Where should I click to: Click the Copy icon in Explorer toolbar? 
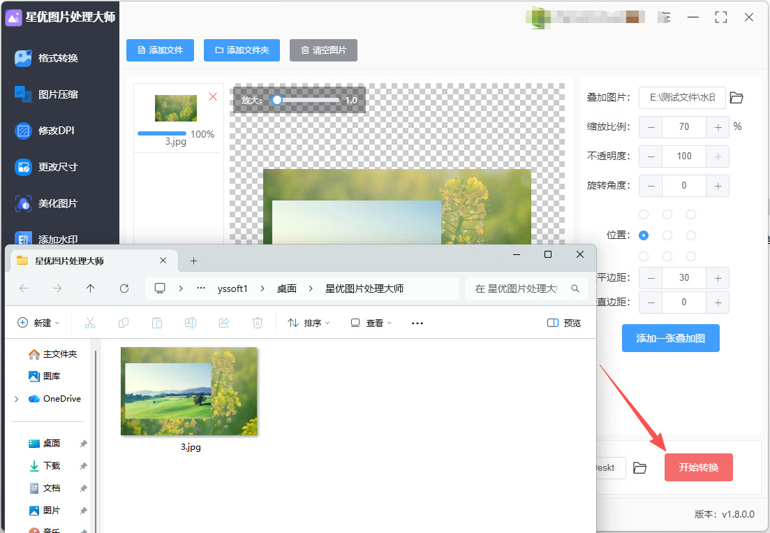124,323
